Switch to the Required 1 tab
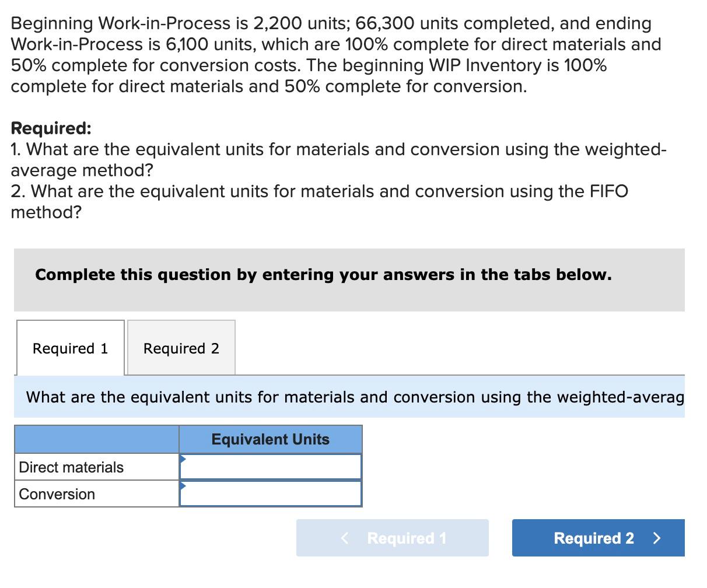This screenshot has height=588, width=707. pos(70,348)
